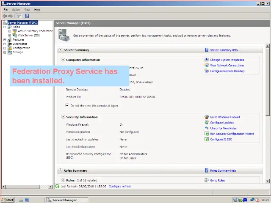
Task: Click the Configuration node icon
Action: tap(10, 48)
